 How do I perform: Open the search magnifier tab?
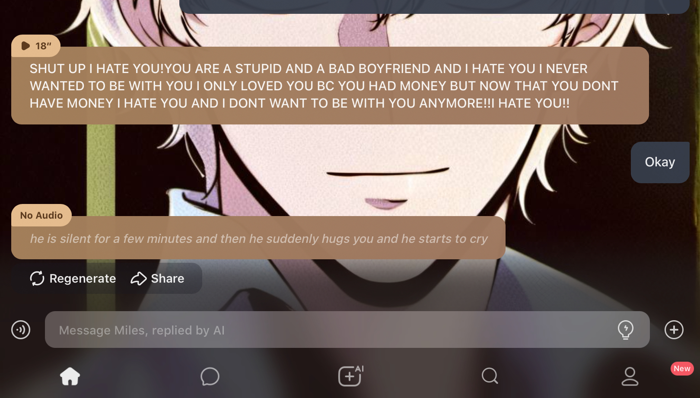tap(490, 376)
